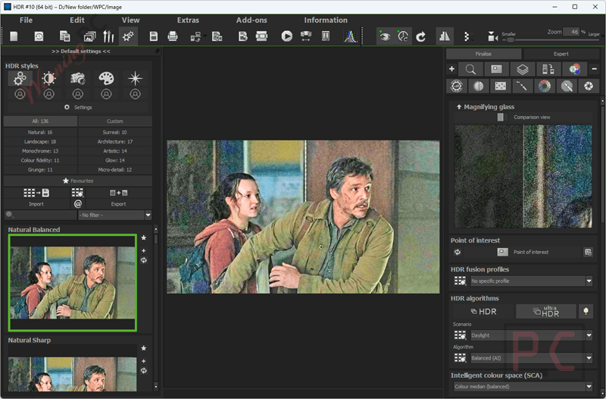Favourite the Natural Balanced preset star
This screenshot has height=399, width=606.
tap(144, 237)
